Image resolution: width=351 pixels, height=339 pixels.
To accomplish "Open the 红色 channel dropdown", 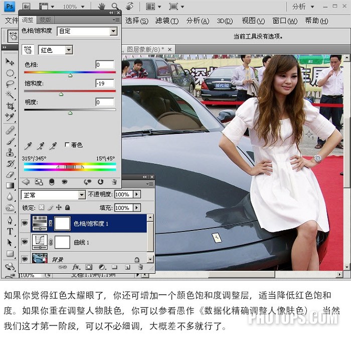I will click(x=56, y=50).
